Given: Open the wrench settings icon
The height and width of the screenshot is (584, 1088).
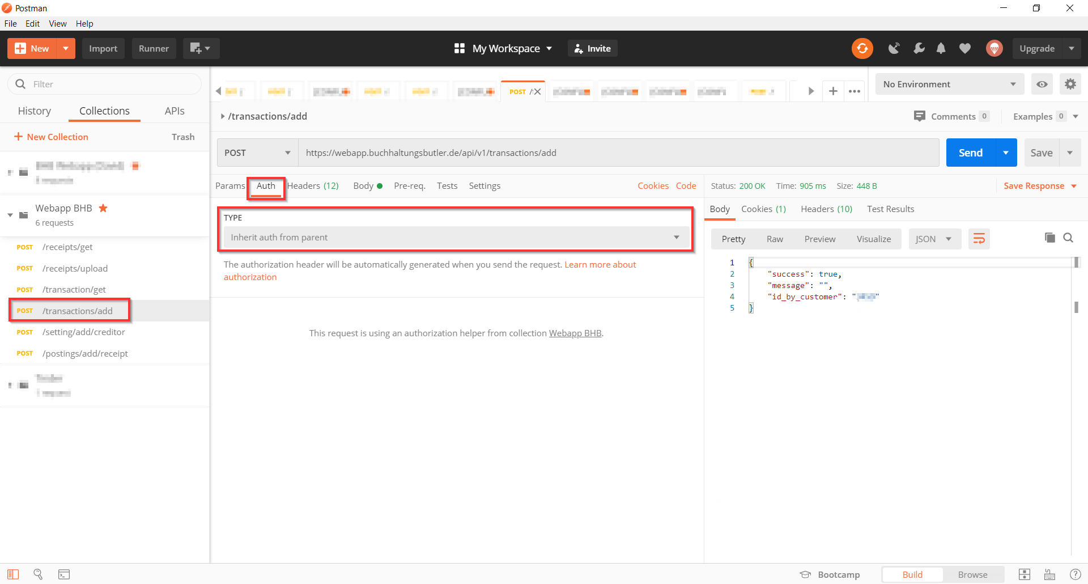Looking at the screenshot, I should [919, 49].
